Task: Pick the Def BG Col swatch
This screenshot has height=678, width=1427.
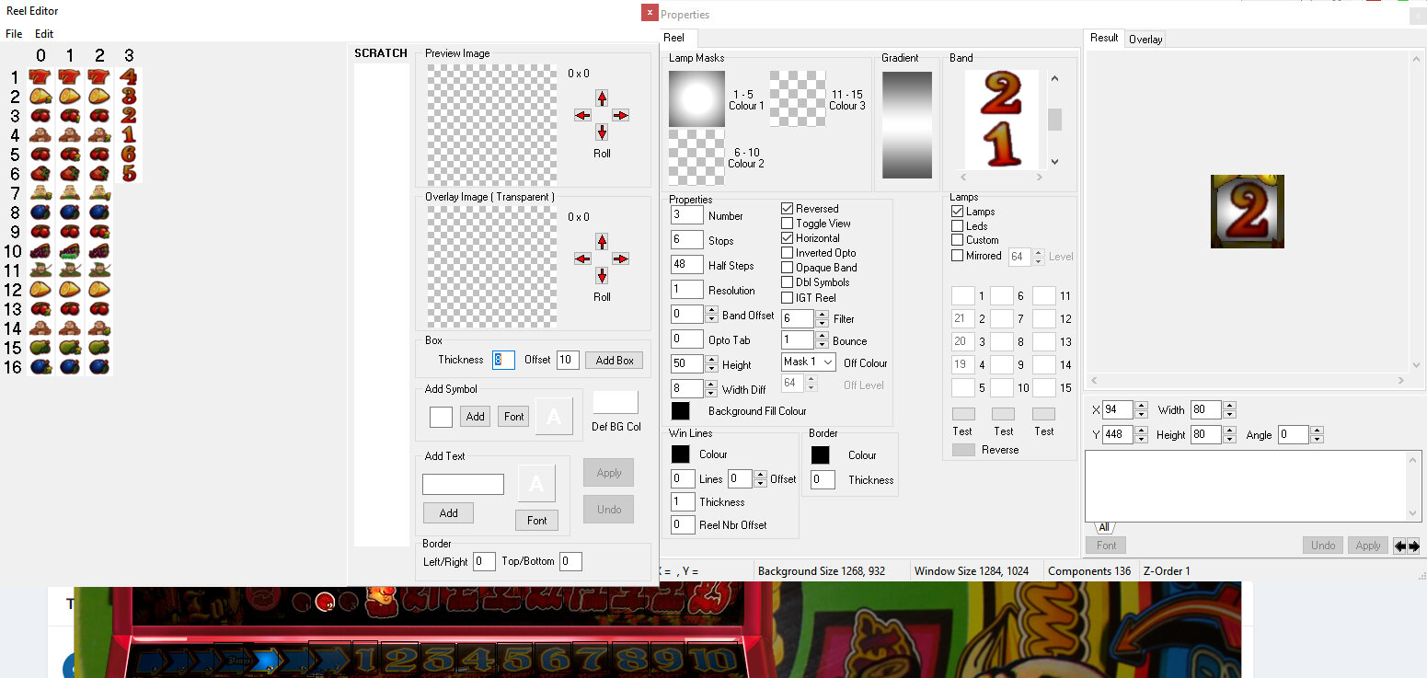Action: point(616,402)
